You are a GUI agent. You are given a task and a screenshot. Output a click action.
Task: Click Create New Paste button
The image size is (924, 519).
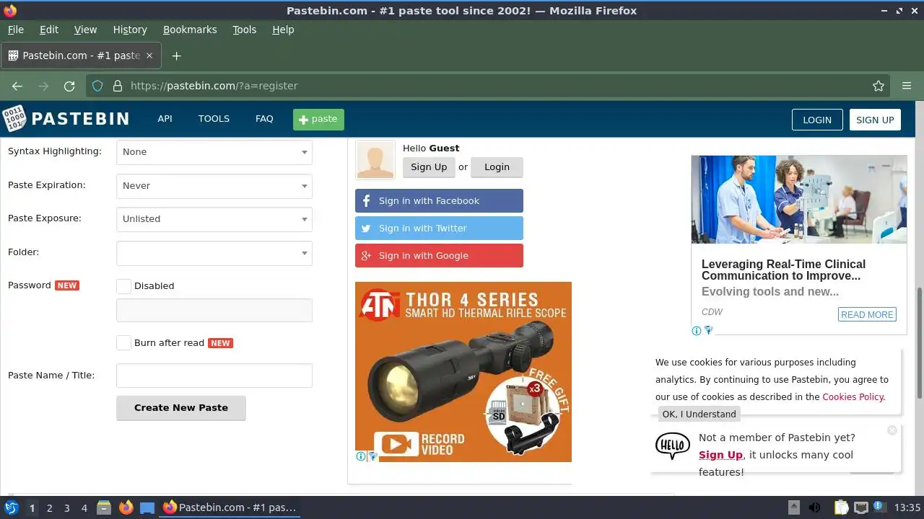coord(181,408)
